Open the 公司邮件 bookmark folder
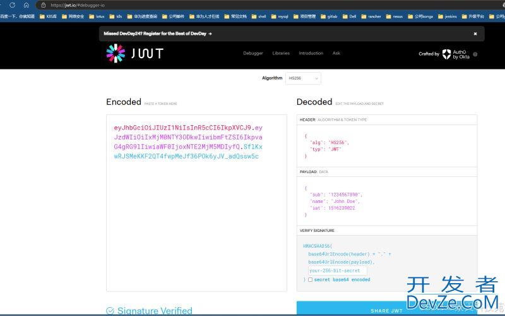 pyautogui.click(x=173, y=16)
